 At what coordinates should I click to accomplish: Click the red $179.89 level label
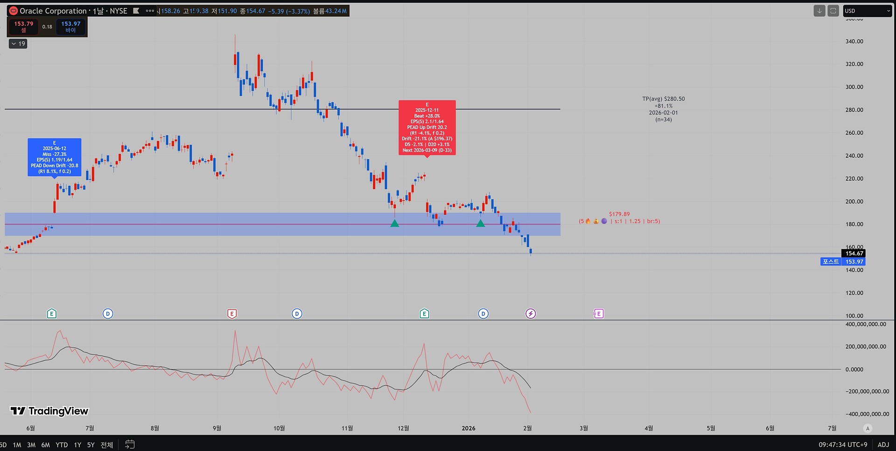619,214
